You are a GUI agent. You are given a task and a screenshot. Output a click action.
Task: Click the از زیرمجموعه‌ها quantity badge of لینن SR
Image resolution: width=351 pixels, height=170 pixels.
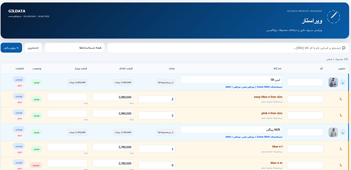coord(166,83)
